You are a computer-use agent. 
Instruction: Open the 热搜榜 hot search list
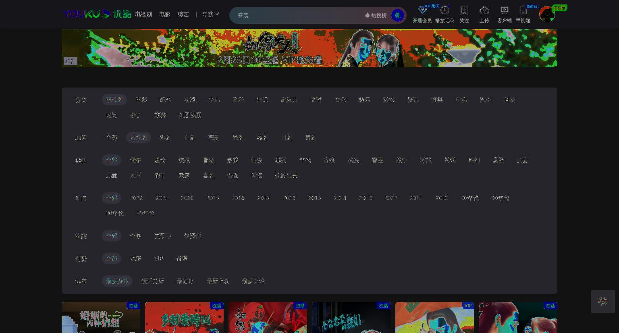(376, 15)
